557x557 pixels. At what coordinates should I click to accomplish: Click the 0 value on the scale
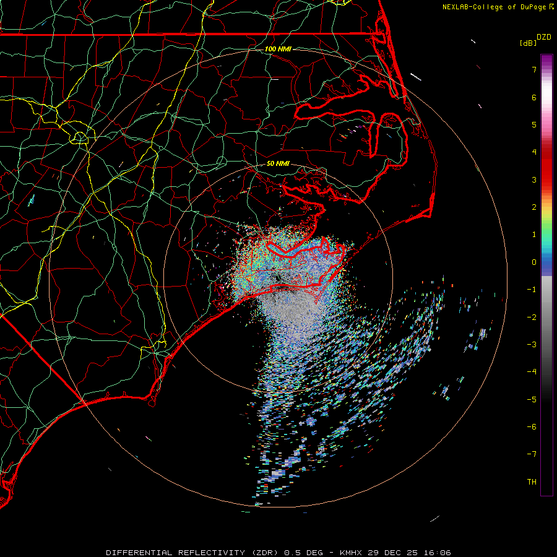(x=534, y=262)
